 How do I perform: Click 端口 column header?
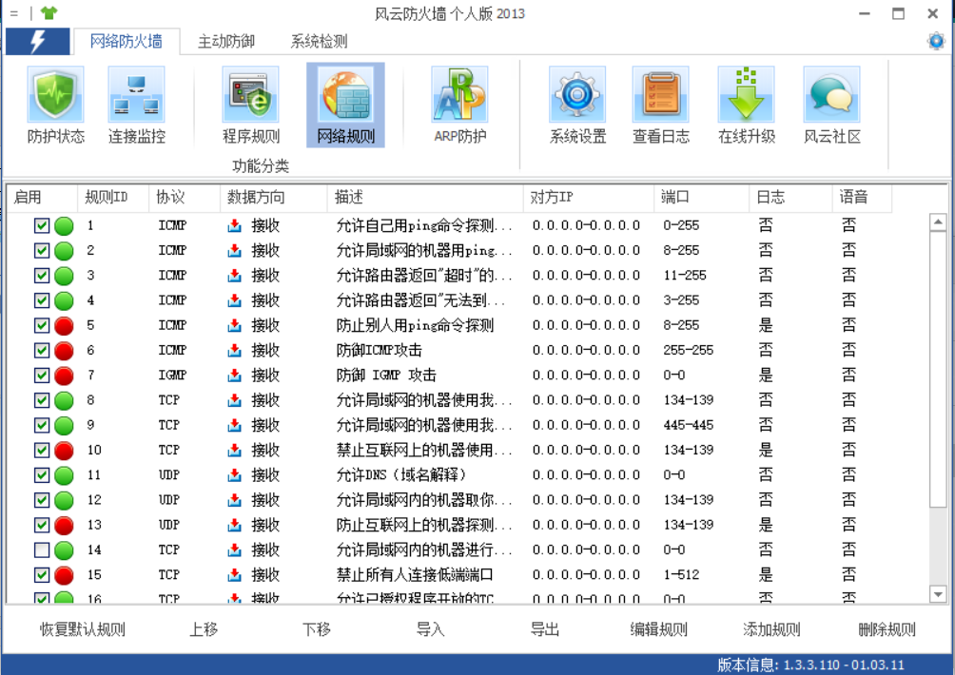pos(702,197)
